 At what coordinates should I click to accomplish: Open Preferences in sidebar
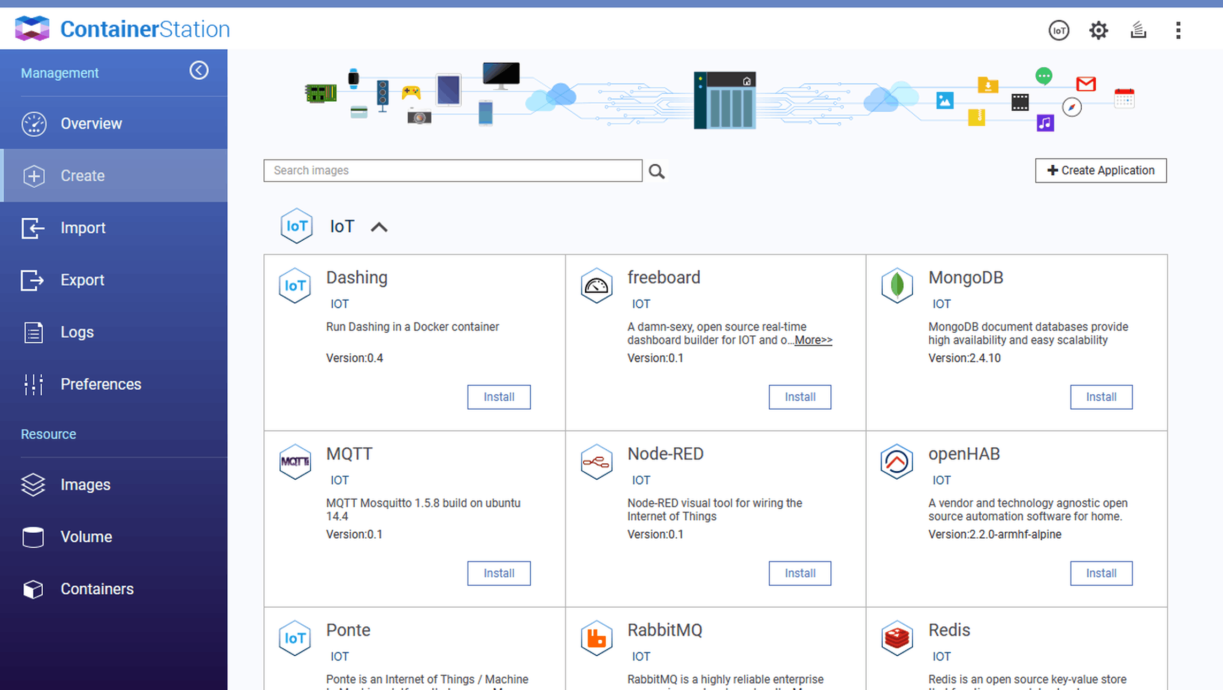coord(101,384)
